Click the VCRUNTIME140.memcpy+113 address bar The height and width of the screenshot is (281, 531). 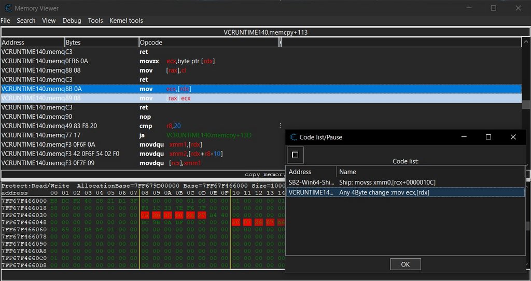(265, 33)
